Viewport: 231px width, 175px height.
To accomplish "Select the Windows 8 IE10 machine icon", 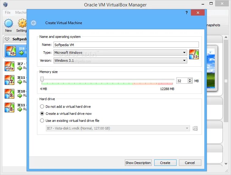I will [x=9, y=94].
